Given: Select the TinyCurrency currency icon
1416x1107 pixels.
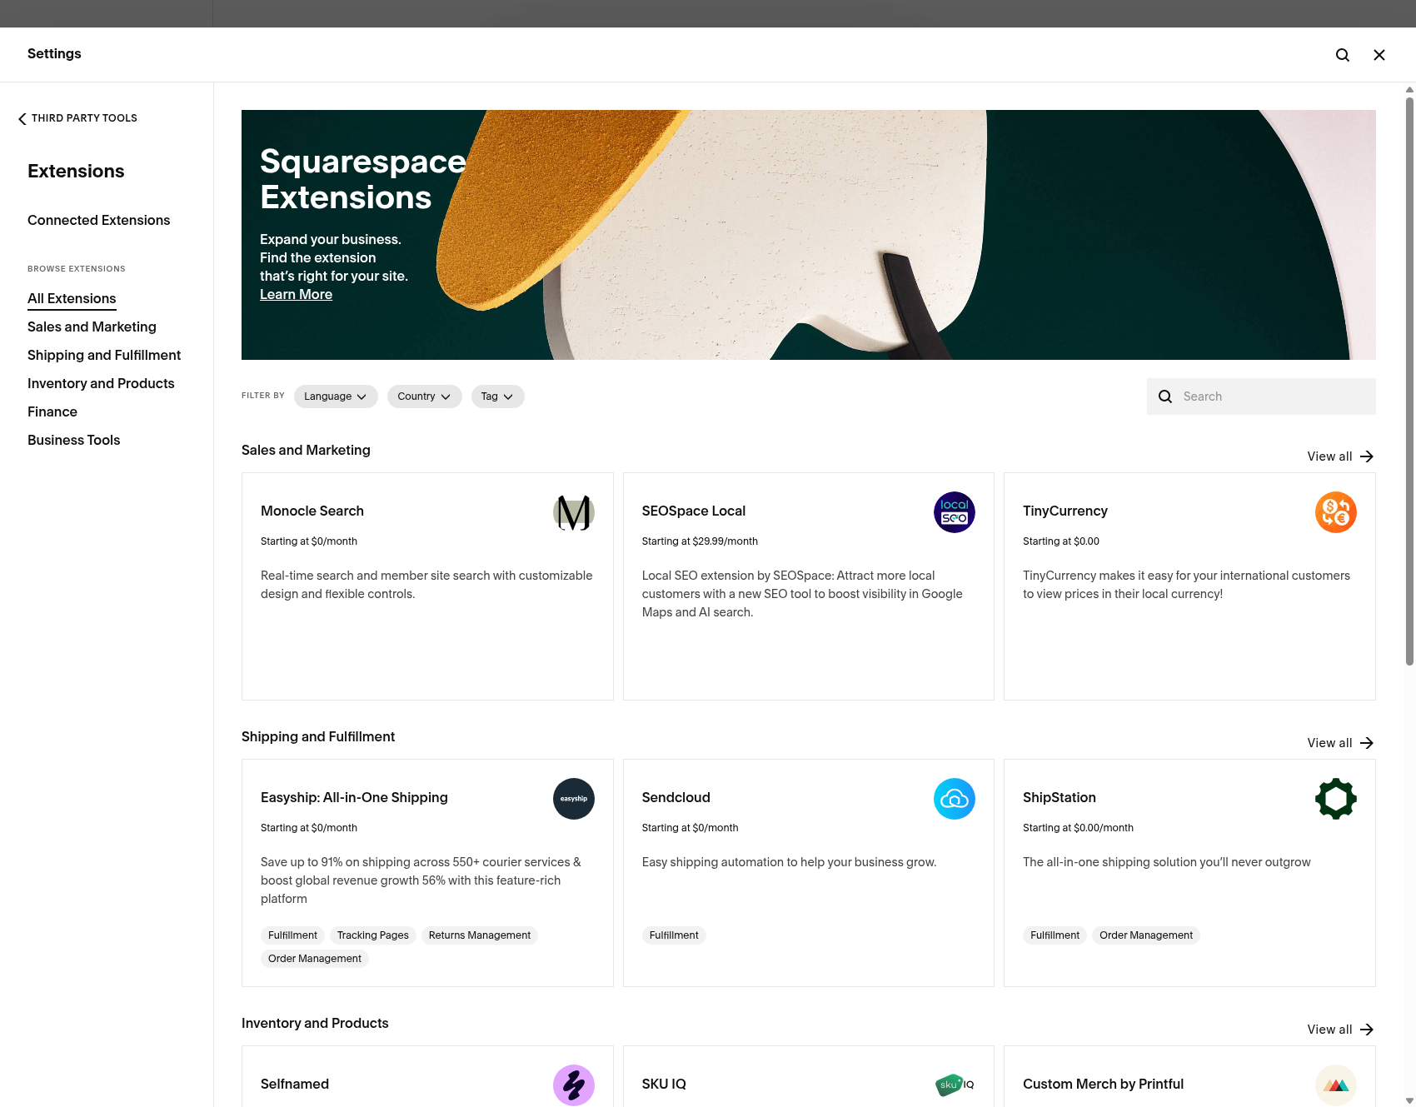Looking at the screenshot, I should (x=1335, y=512).
